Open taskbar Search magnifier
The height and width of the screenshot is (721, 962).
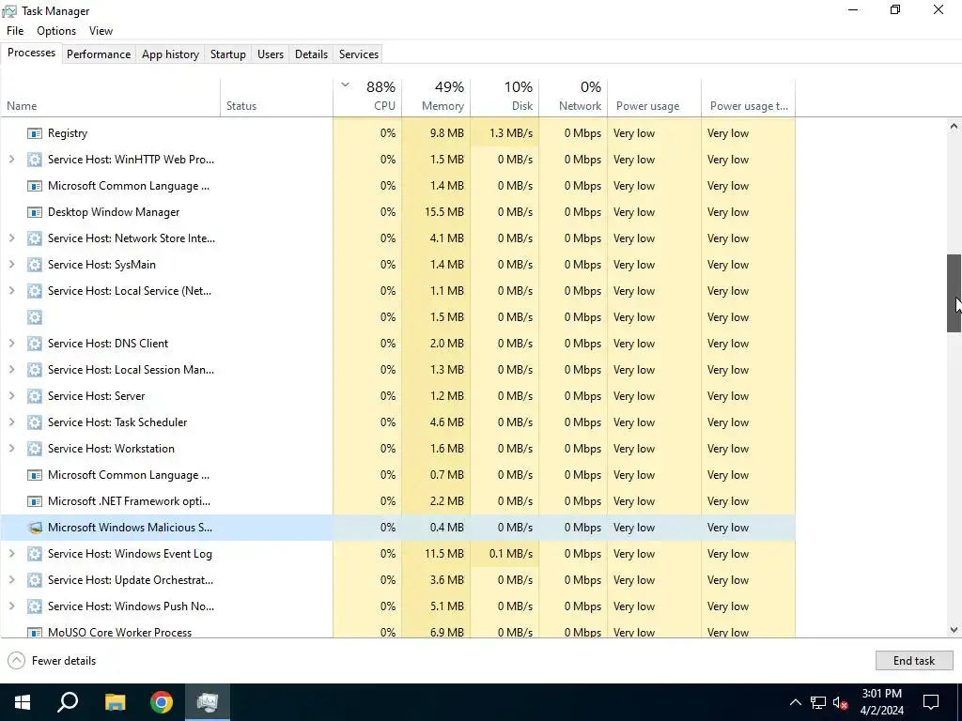(68, 702)
